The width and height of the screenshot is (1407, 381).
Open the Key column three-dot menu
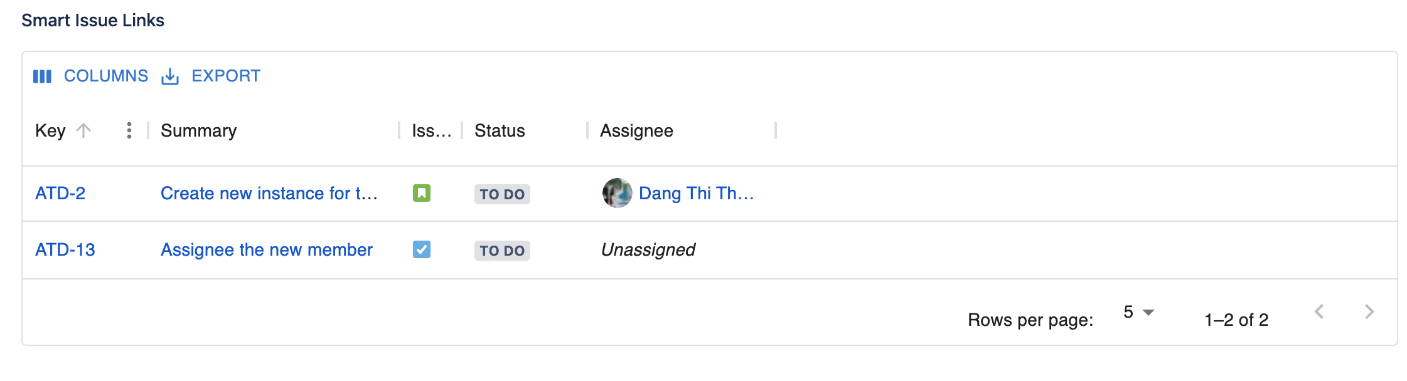tap(129, 130)
